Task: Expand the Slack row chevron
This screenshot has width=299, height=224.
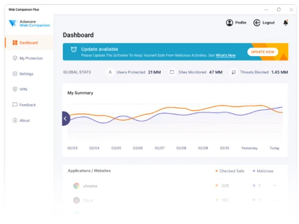Action: click(x=274, y=200)
